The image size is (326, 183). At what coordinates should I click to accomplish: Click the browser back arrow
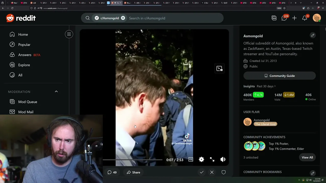(x=3, y=8)
